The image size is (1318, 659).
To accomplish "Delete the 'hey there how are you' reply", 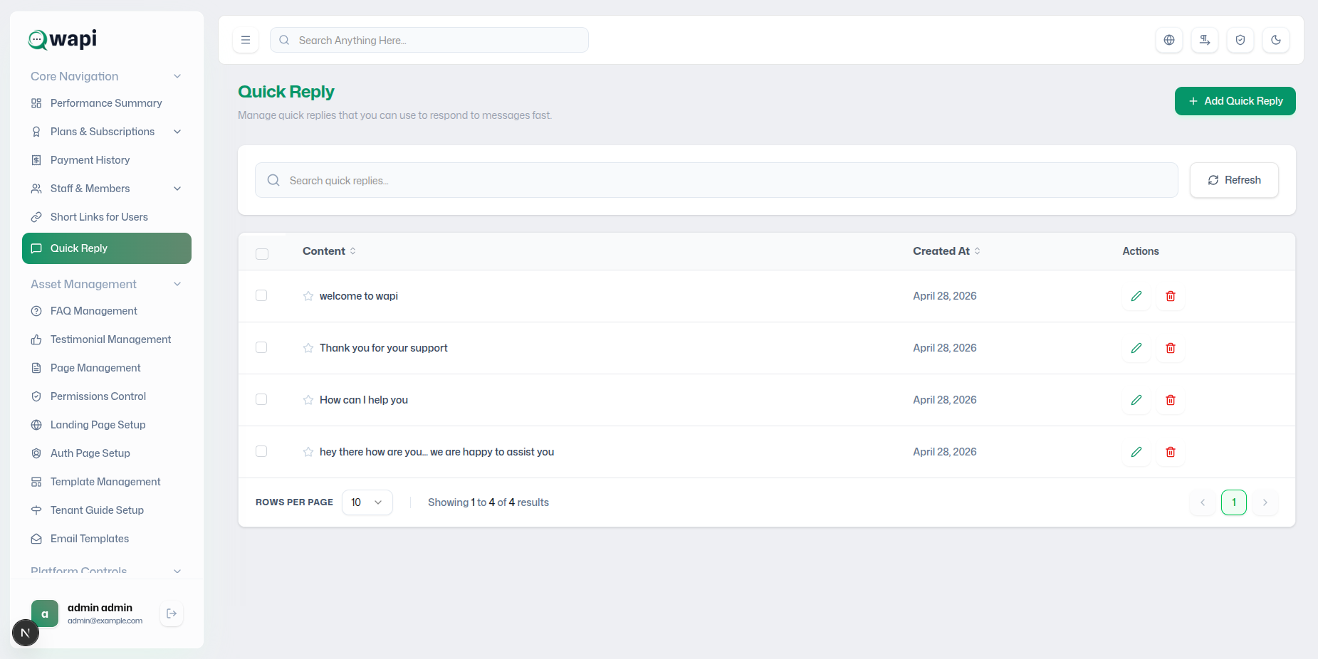I will (x=1171, y=452).
